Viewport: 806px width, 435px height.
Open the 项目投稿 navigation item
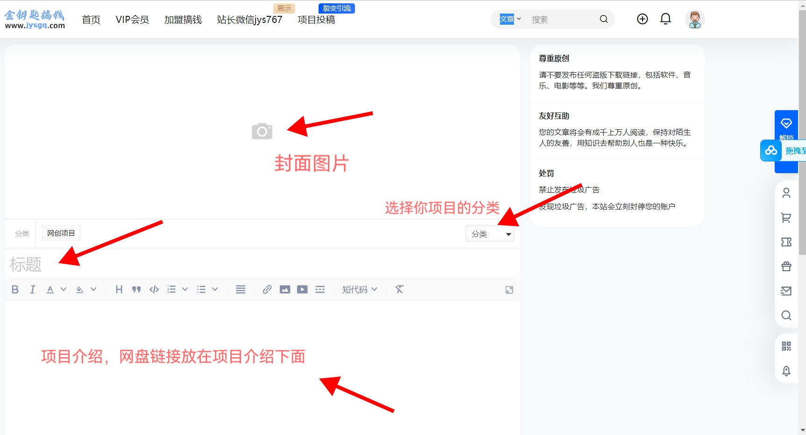pyautogui.click(x=316, y=20)
